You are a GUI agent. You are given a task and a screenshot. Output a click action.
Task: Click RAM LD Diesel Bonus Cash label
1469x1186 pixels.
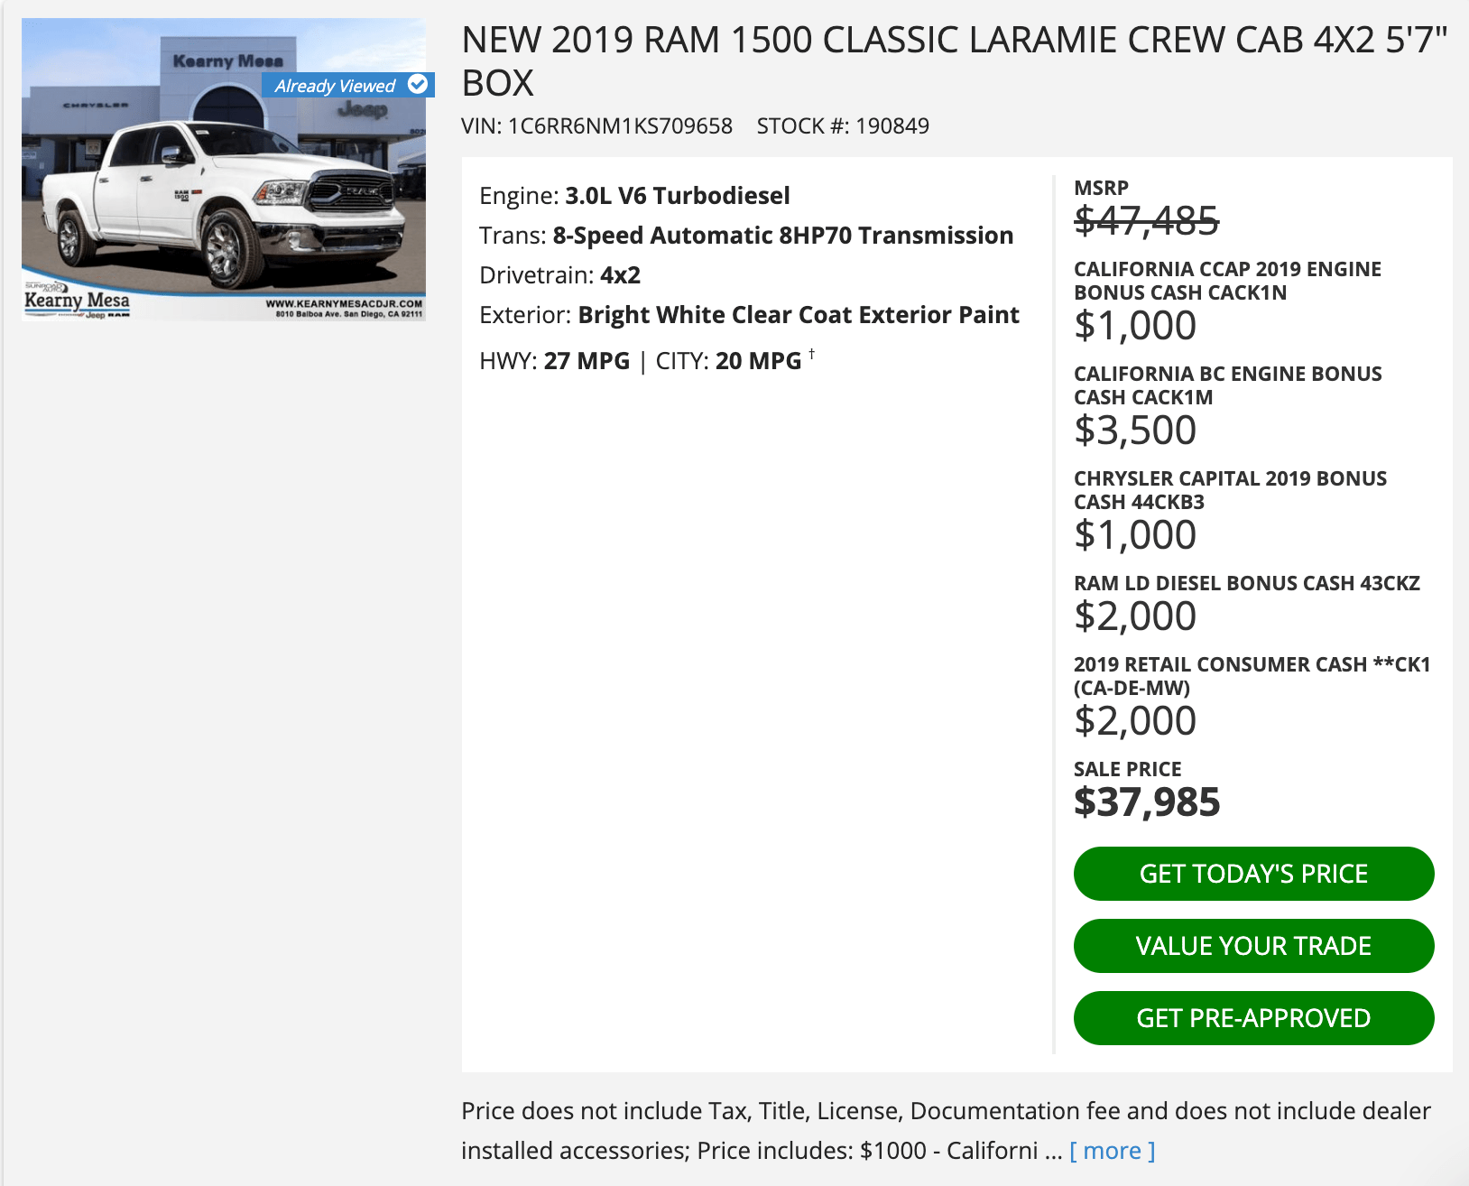click(1246, 583)
